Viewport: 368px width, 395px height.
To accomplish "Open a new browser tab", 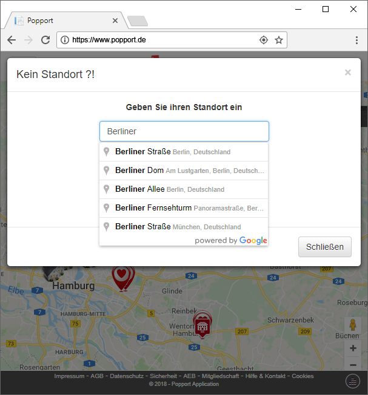I will point(138,21).
